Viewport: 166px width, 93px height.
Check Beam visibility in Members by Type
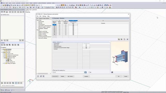(x=6, y=59)
